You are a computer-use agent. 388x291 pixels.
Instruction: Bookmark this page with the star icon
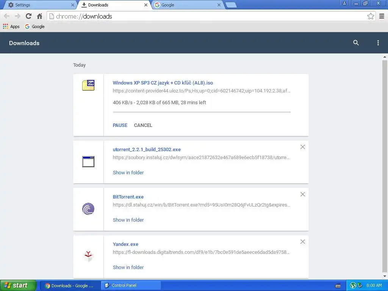[x=371, y=16]
